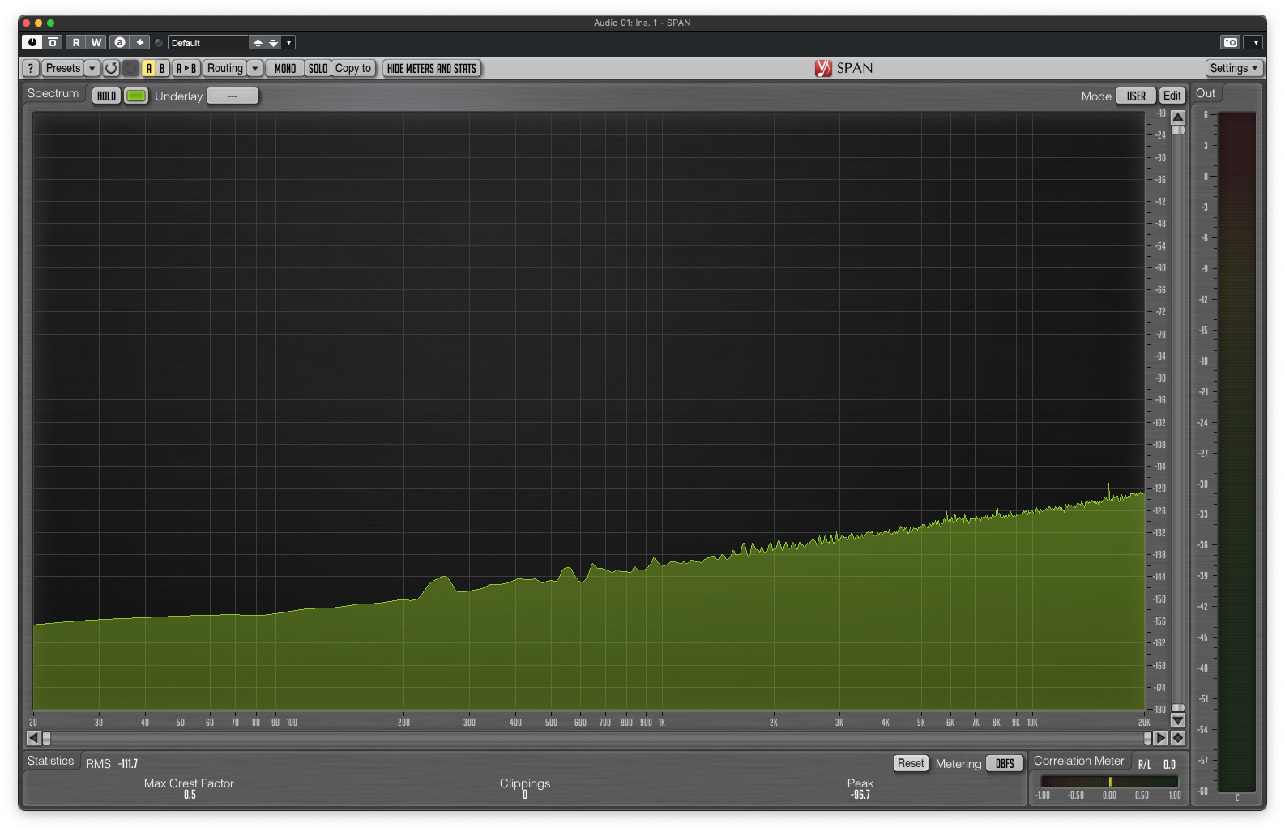Open the Presets dropdown arrow
Viewport: 1285px width, 832px height.
tap(92, 68)
